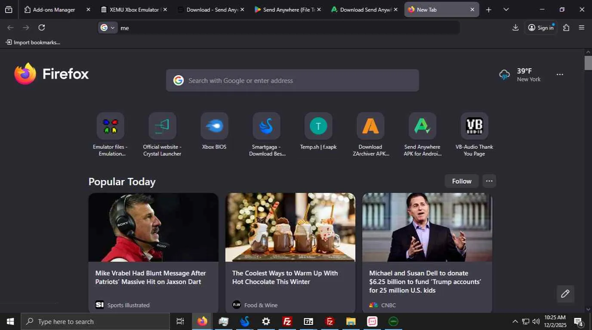Open the Extensions puzzle icon

coord(566,27)
